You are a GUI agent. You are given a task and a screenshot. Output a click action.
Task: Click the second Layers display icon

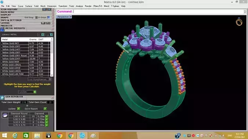[x=48, y=23]
